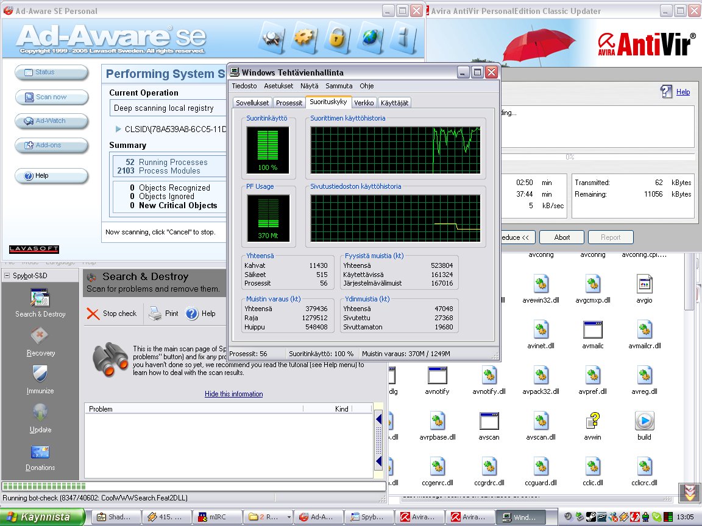Select the avinet.dll file icon
This screenshot has width=702, height=526.
click(541, 329)
